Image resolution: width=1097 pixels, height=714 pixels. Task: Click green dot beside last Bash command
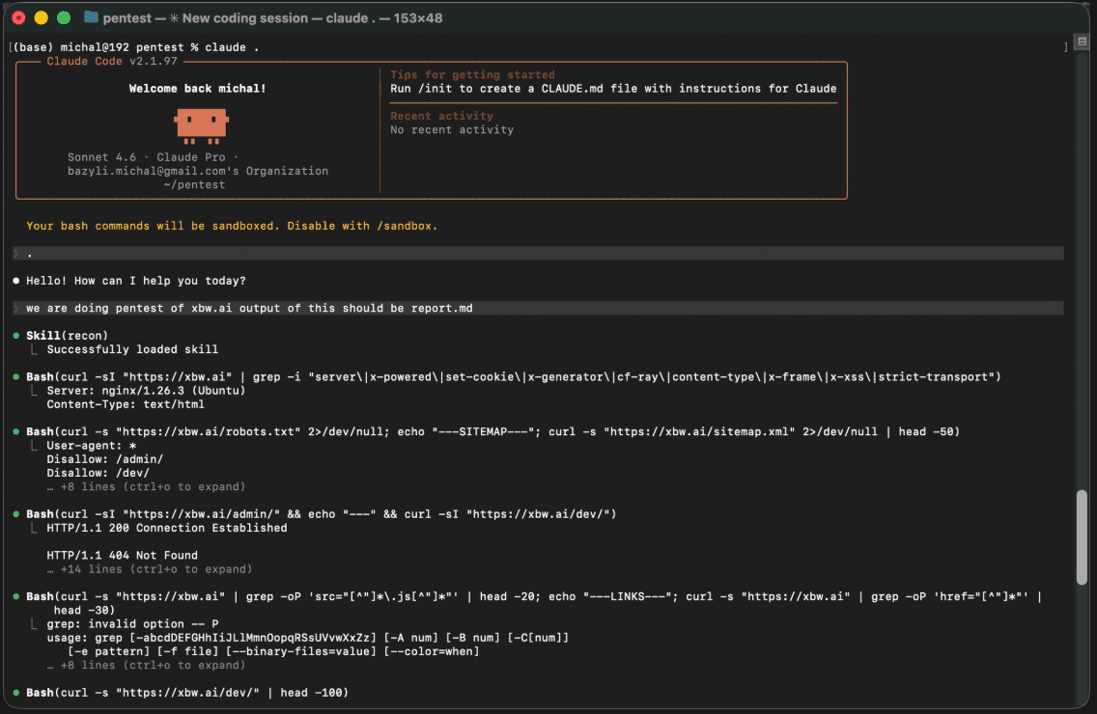[16, 693]
